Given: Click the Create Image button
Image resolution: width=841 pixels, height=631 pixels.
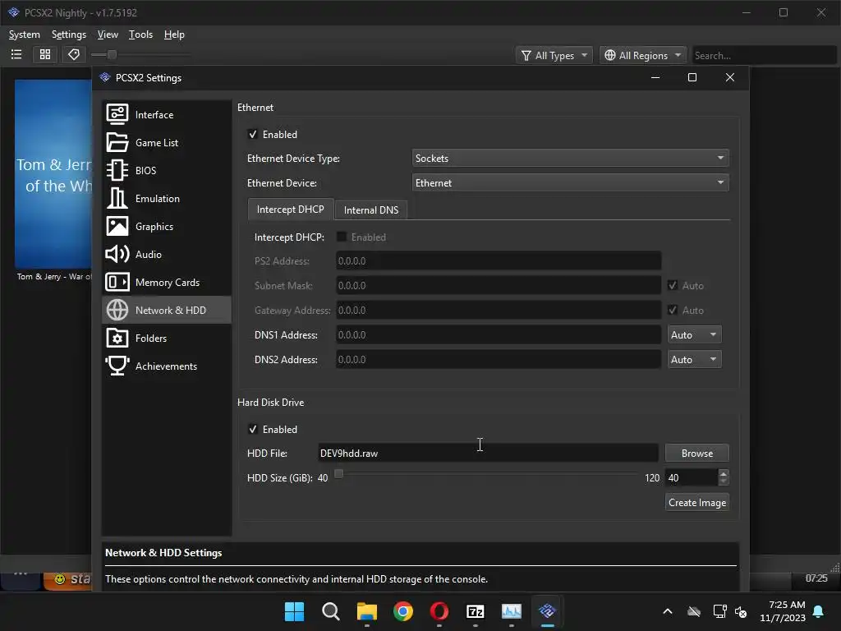Looking at the screenshot, I should (696, 503).
